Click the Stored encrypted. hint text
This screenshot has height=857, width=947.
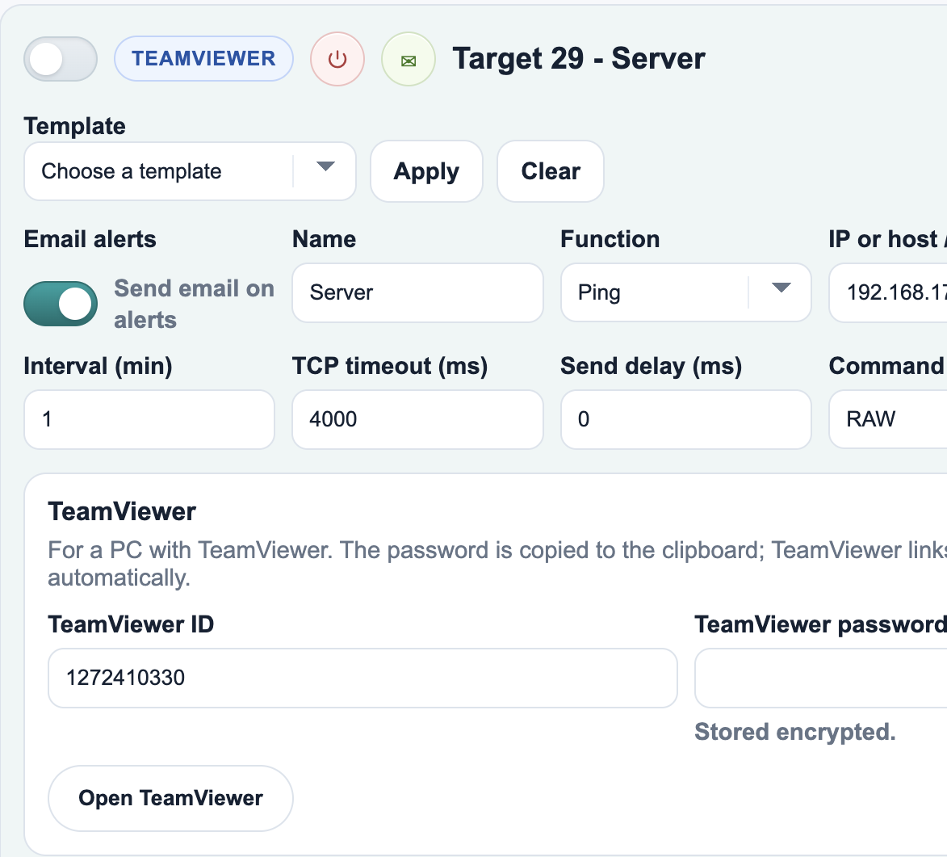[x=794, y=732]
